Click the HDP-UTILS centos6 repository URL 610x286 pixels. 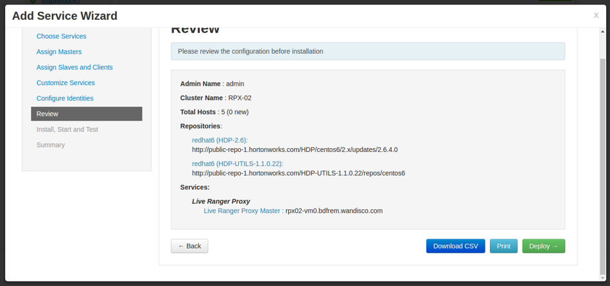click(299, 173)
